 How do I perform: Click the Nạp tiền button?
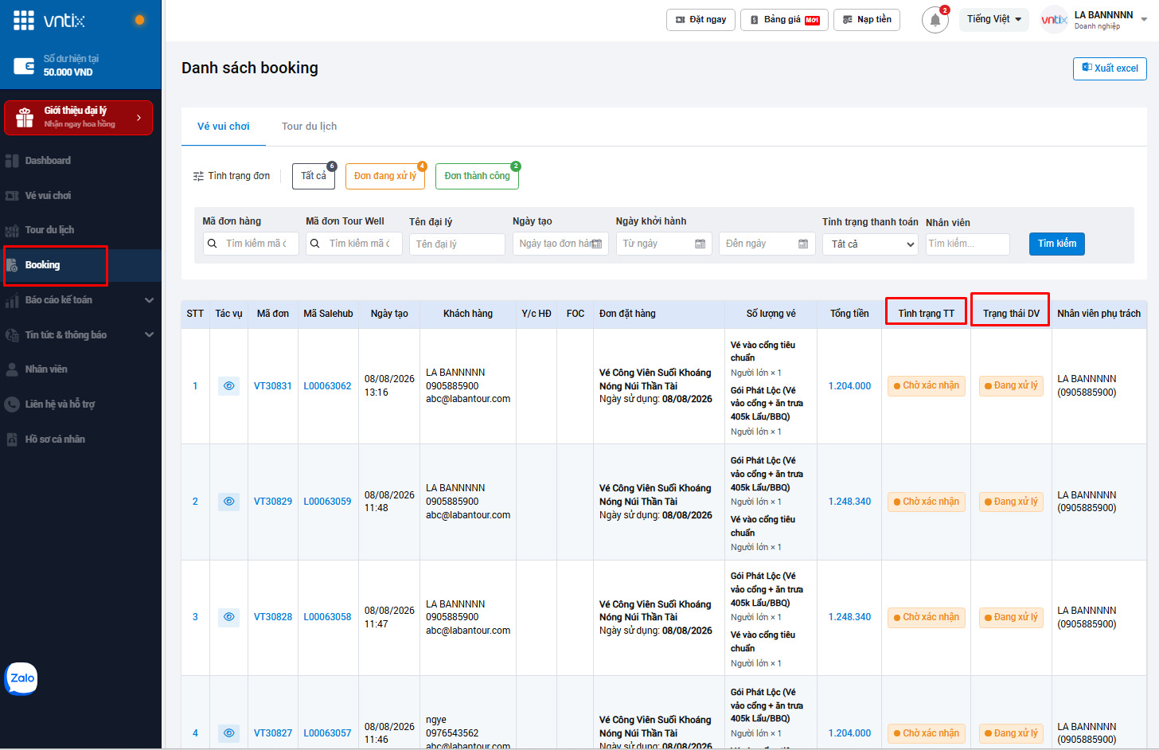[x=867, y=20]
